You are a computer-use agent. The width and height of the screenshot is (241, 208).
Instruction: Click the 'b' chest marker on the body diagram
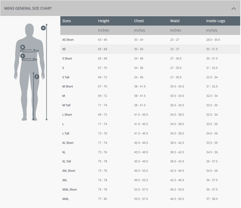point(23,47)
